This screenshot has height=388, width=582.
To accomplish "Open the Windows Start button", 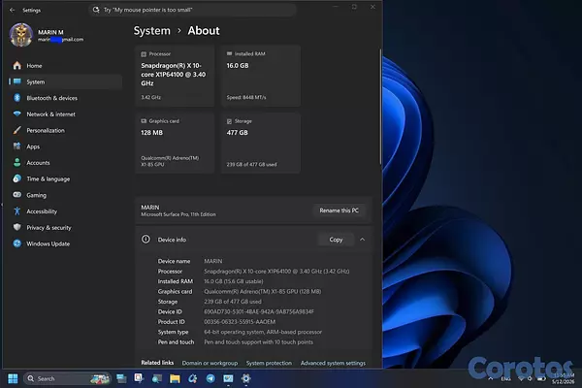I will point(13,378).
